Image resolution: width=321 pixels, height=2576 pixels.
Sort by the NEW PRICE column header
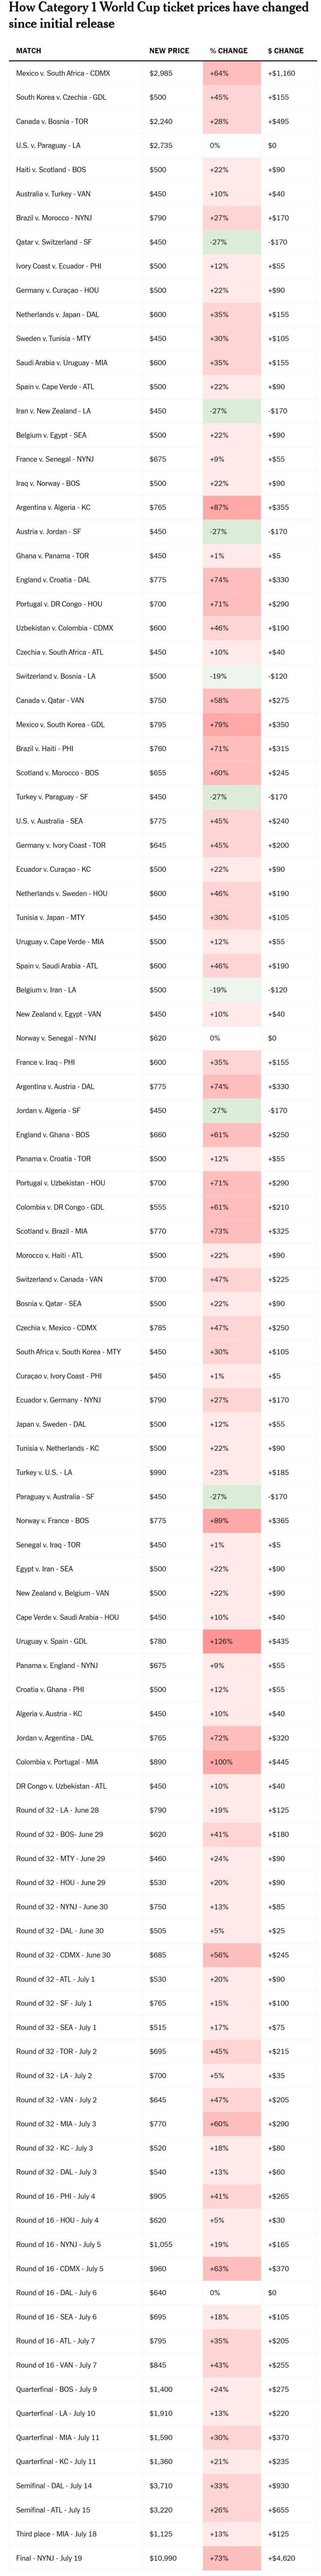click(x=169, y=50)
